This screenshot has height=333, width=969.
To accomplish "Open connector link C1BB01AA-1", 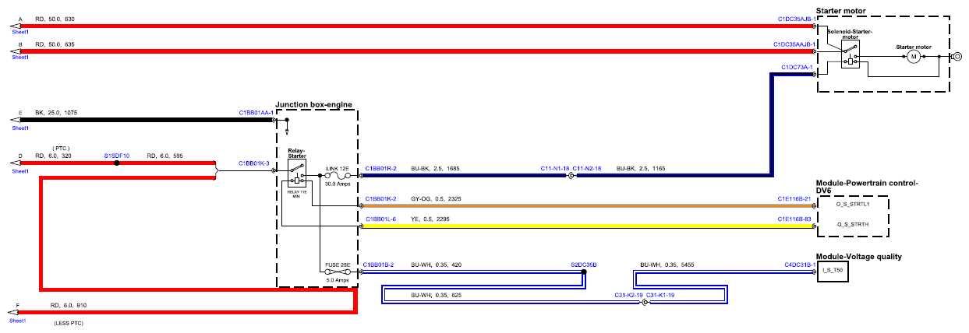I will click(x=256, y=113).
